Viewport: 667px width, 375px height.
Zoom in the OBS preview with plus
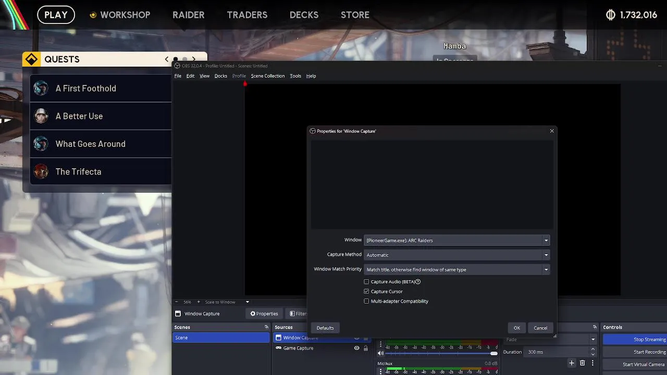[198, 302]
